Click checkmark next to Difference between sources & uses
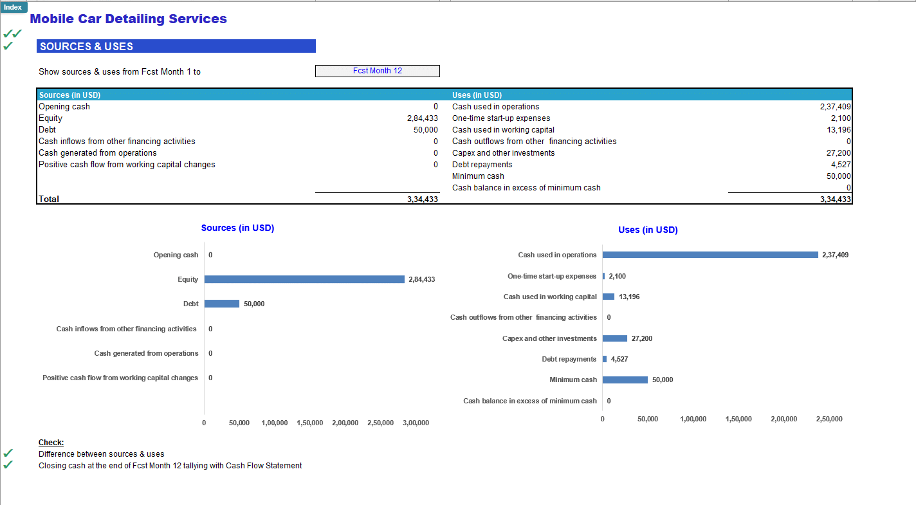This screenshot has height=505, width=916. coord(8,454)
